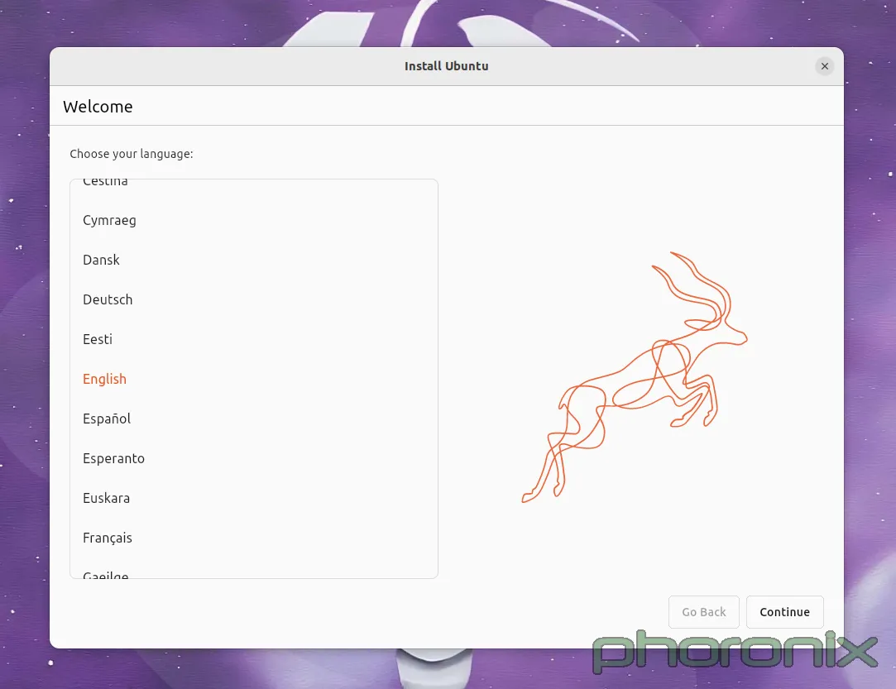Pick Euskara in the language list

tap(254, 498)
